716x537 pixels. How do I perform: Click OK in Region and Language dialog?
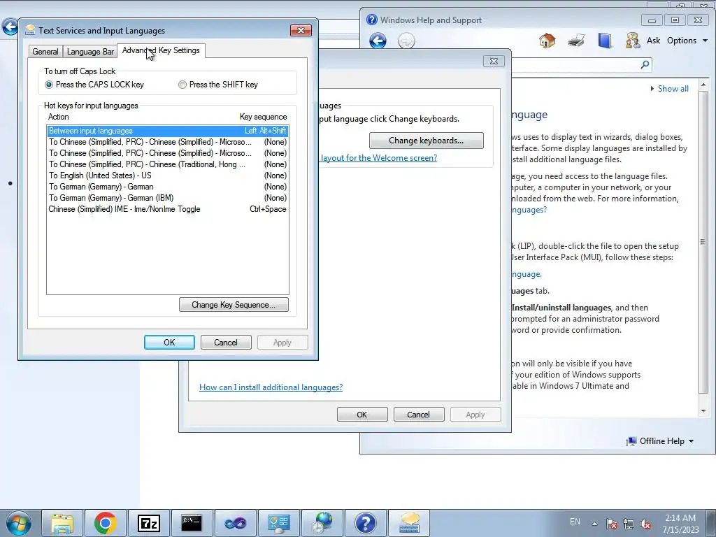[362, 415]
